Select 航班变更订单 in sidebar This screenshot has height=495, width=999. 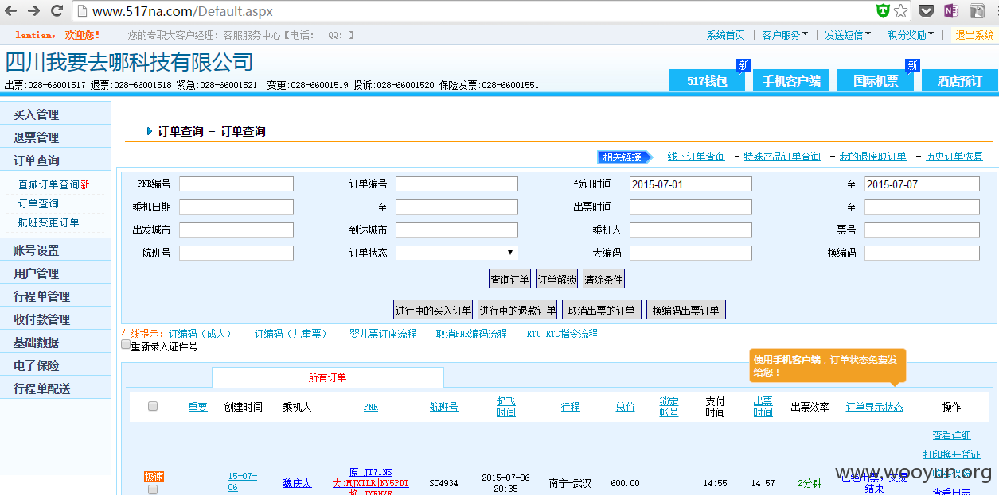coord(49,222)
